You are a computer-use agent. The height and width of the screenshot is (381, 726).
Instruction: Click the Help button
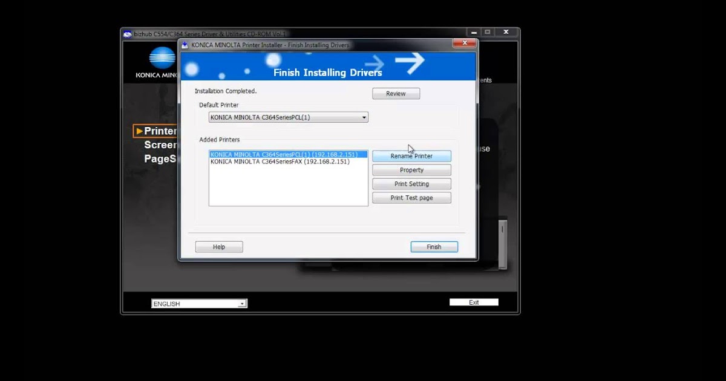(x=219, y=247)
